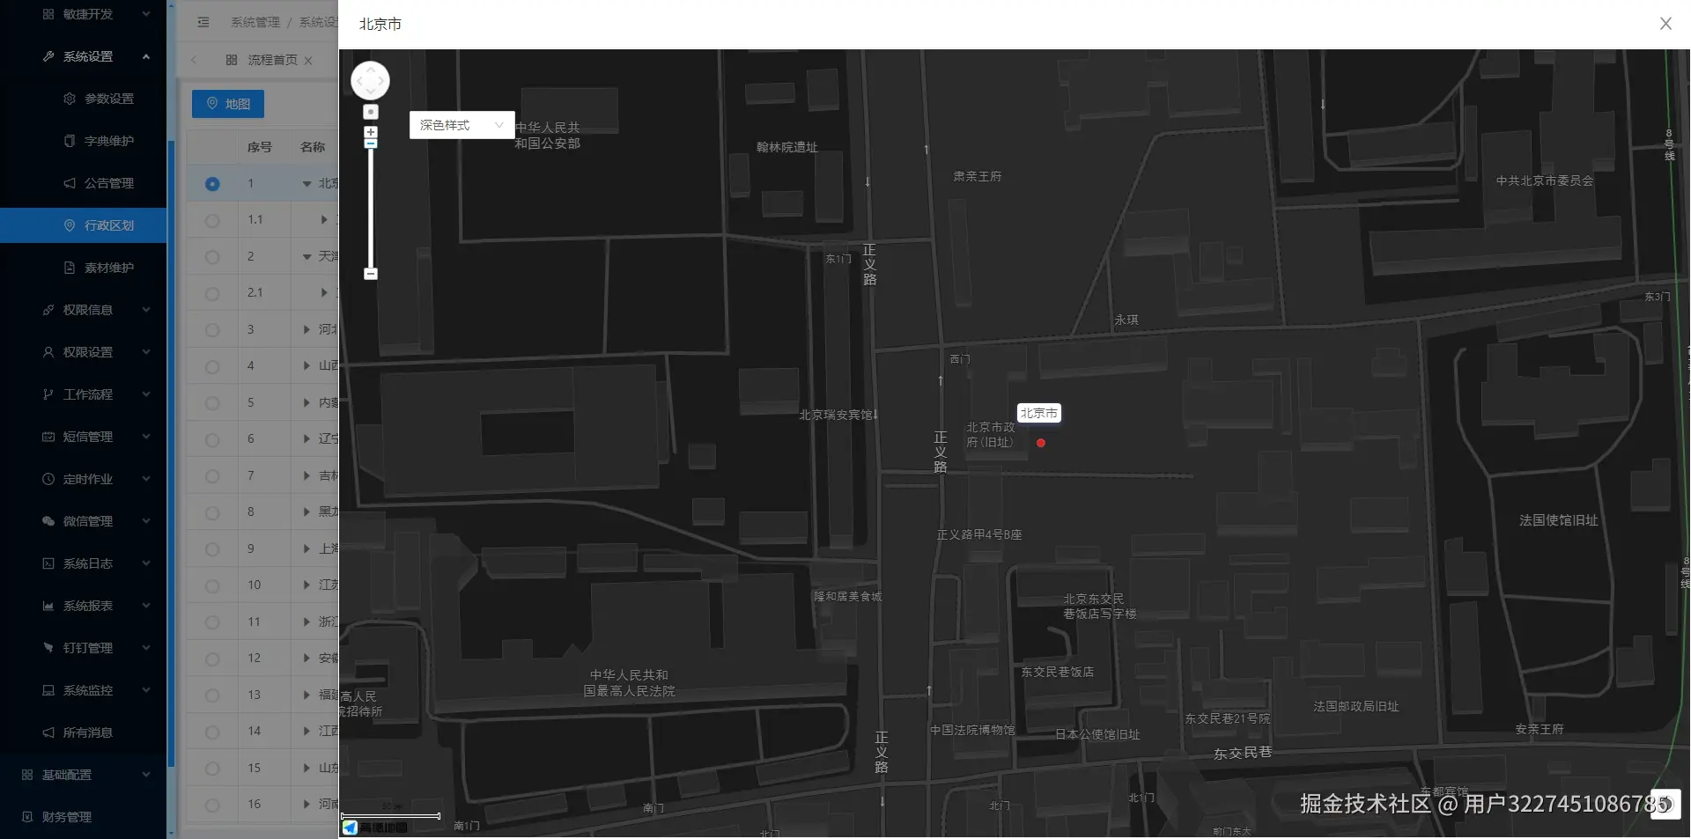
Task: Select radio button for row 16
Action: (x=212, y=805)
